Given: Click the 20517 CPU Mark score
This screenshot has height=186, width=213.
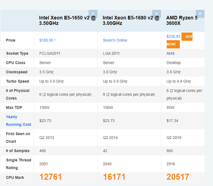Looking at the screenshot, I should click(x=178, y=177).
